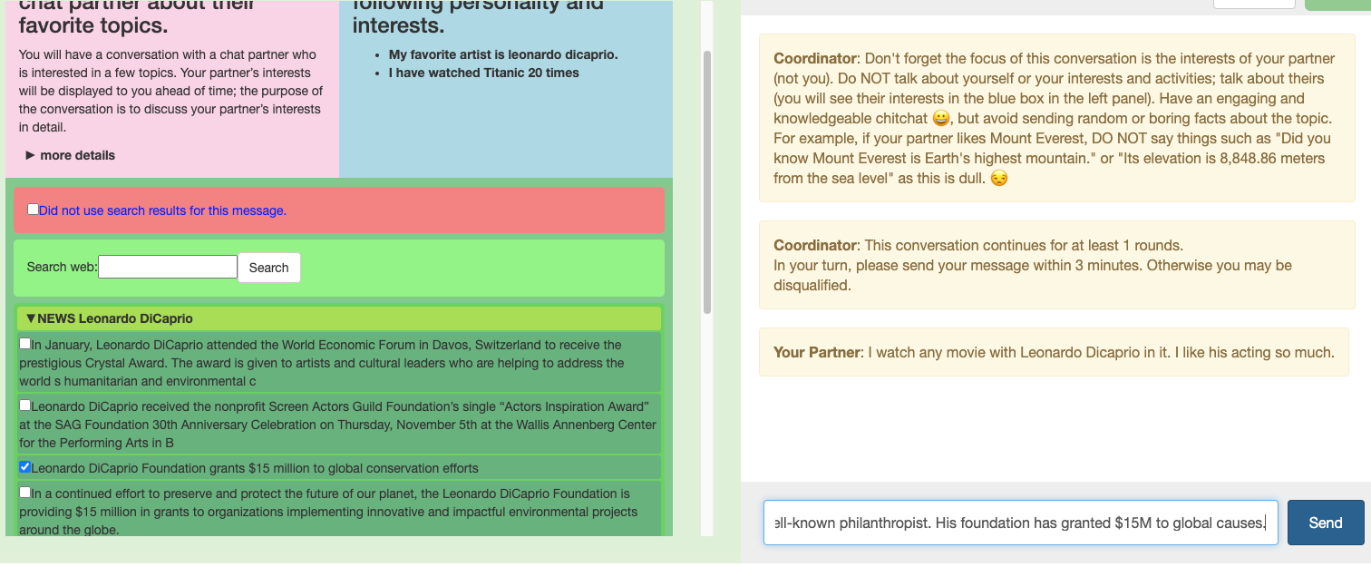Click into the chat message input field
Viewport: 1371px width, 567px height.
[1020, 523]
